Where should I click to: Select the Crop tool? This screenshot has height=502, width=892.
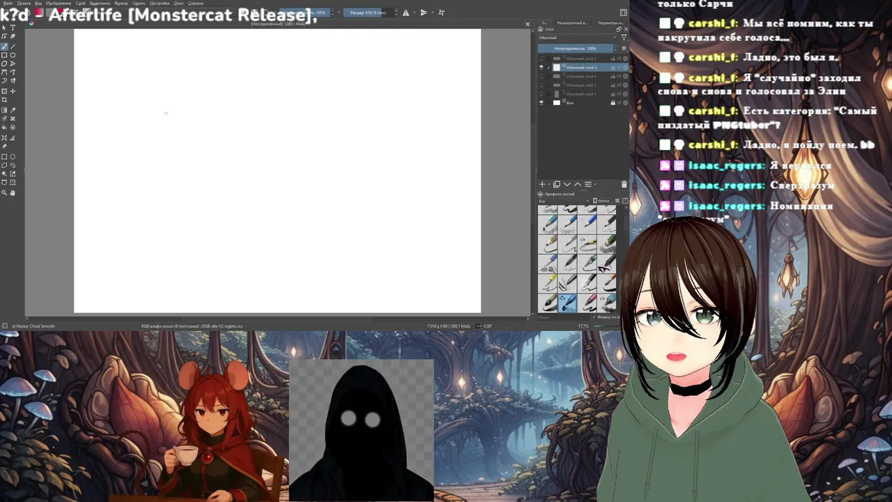click(x=4, y=100)
